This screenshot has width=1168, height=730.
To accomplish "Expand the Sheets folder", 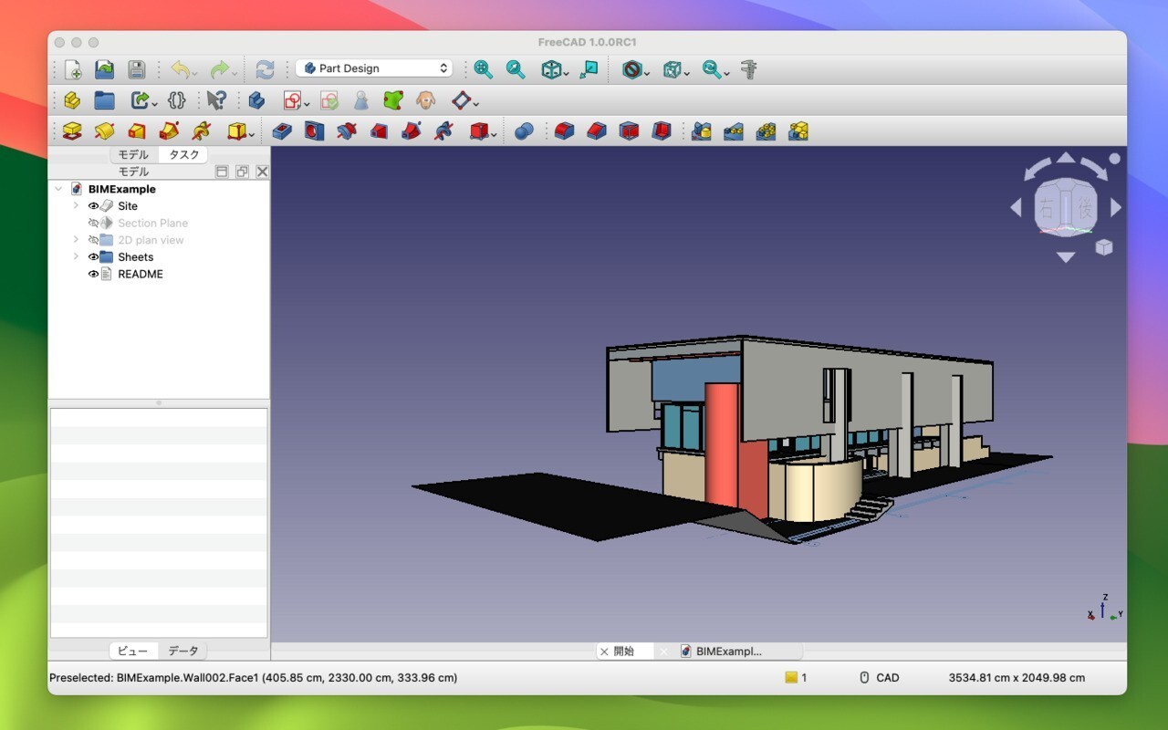I will pos(76,257).
